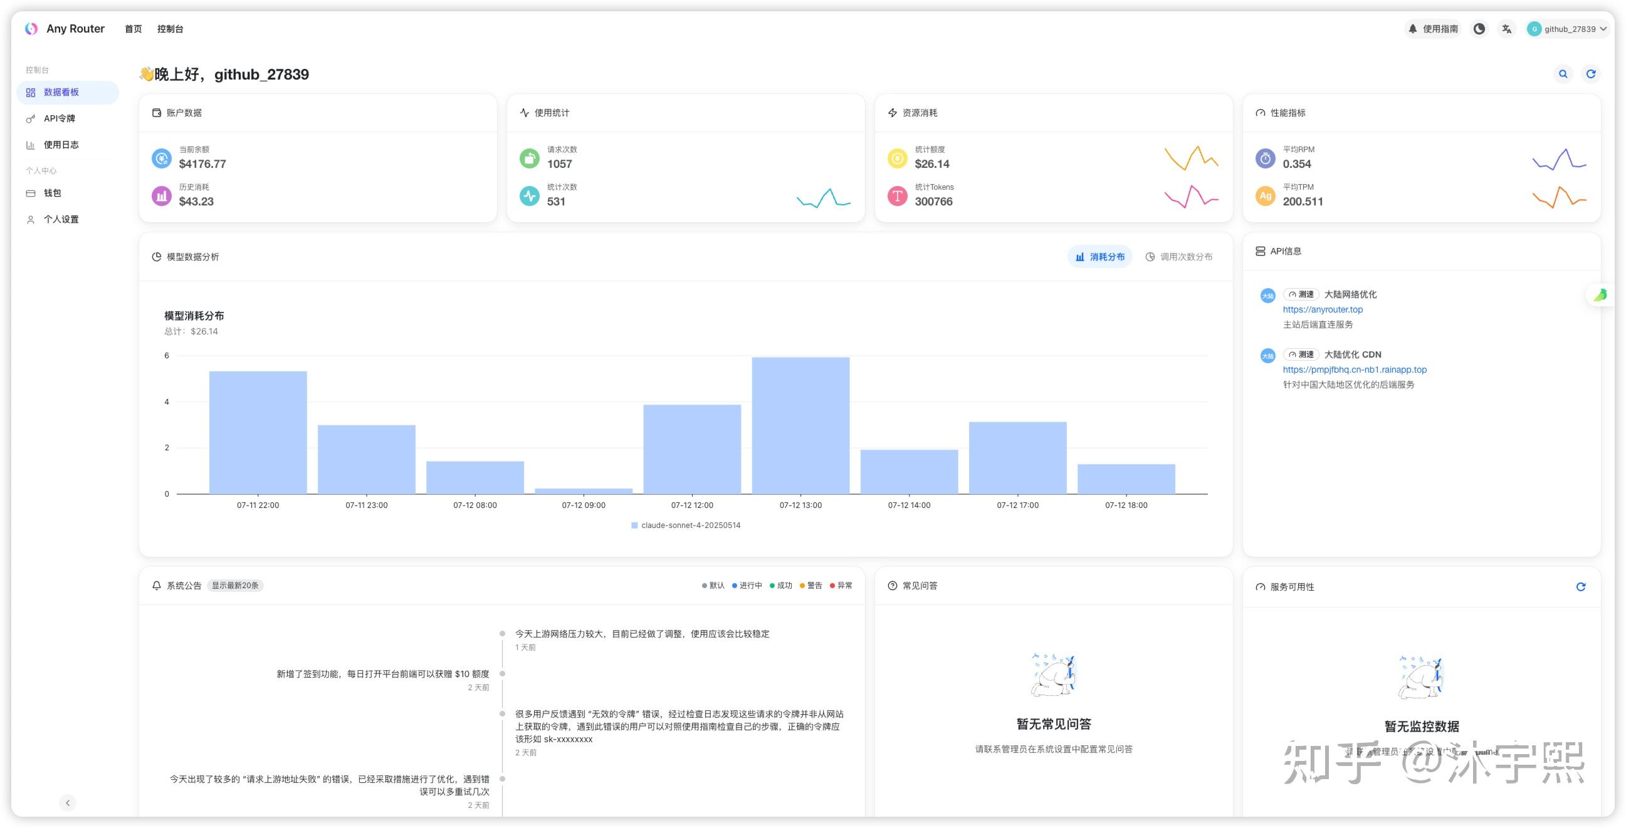Open the 控制台 menu item
1626x828 pixels.
[169, 28]
